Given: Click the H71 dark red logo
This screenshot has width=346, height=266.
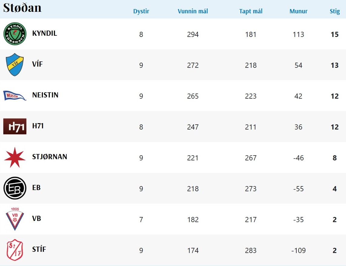Looking at the screenshot, I should tap(15, 126).
